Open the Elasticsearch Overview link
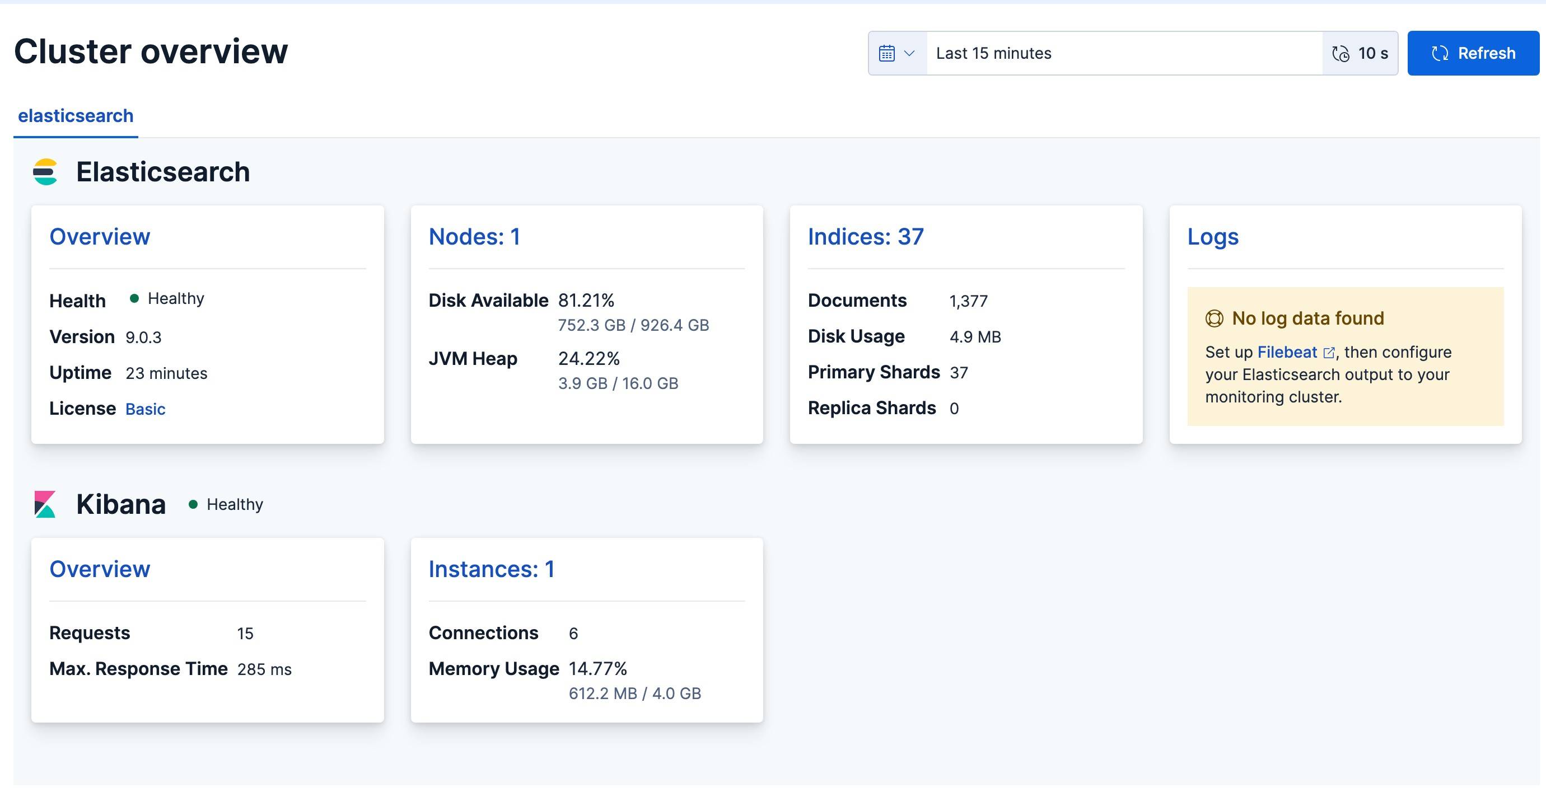Viewport: 1546px width, 792px height. (100, 237)
